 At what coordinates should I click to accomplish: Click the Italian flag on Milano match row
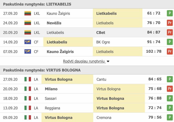click(x=28, y=89)
